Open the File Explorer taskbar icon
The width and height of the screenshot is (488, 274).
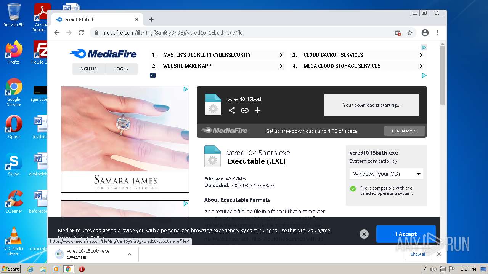(43, 269)
